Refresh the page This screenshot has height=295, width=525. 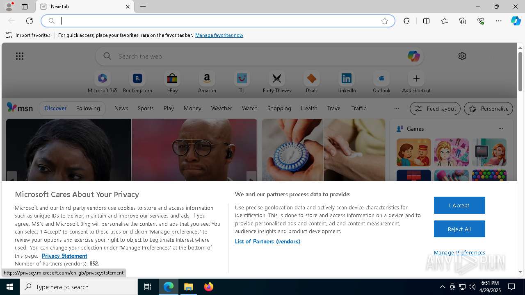point(30,21)
